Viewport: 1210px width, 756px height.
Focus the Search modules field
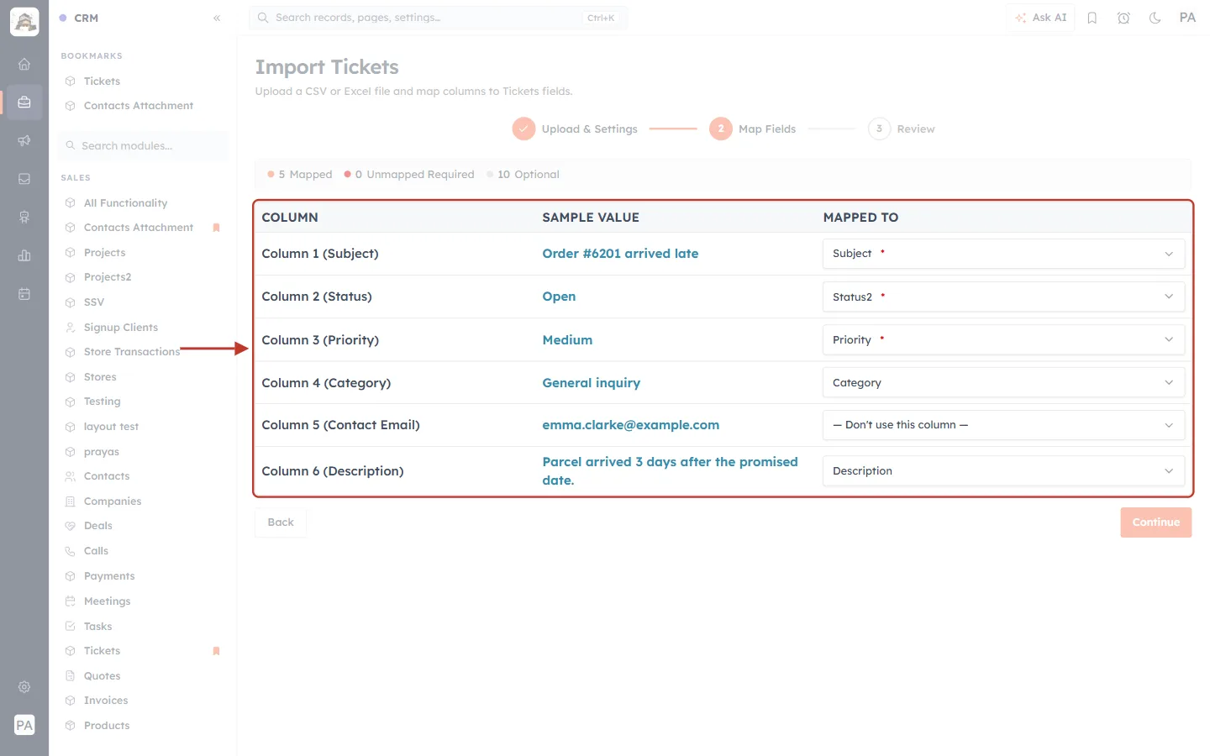pos(143,145)
